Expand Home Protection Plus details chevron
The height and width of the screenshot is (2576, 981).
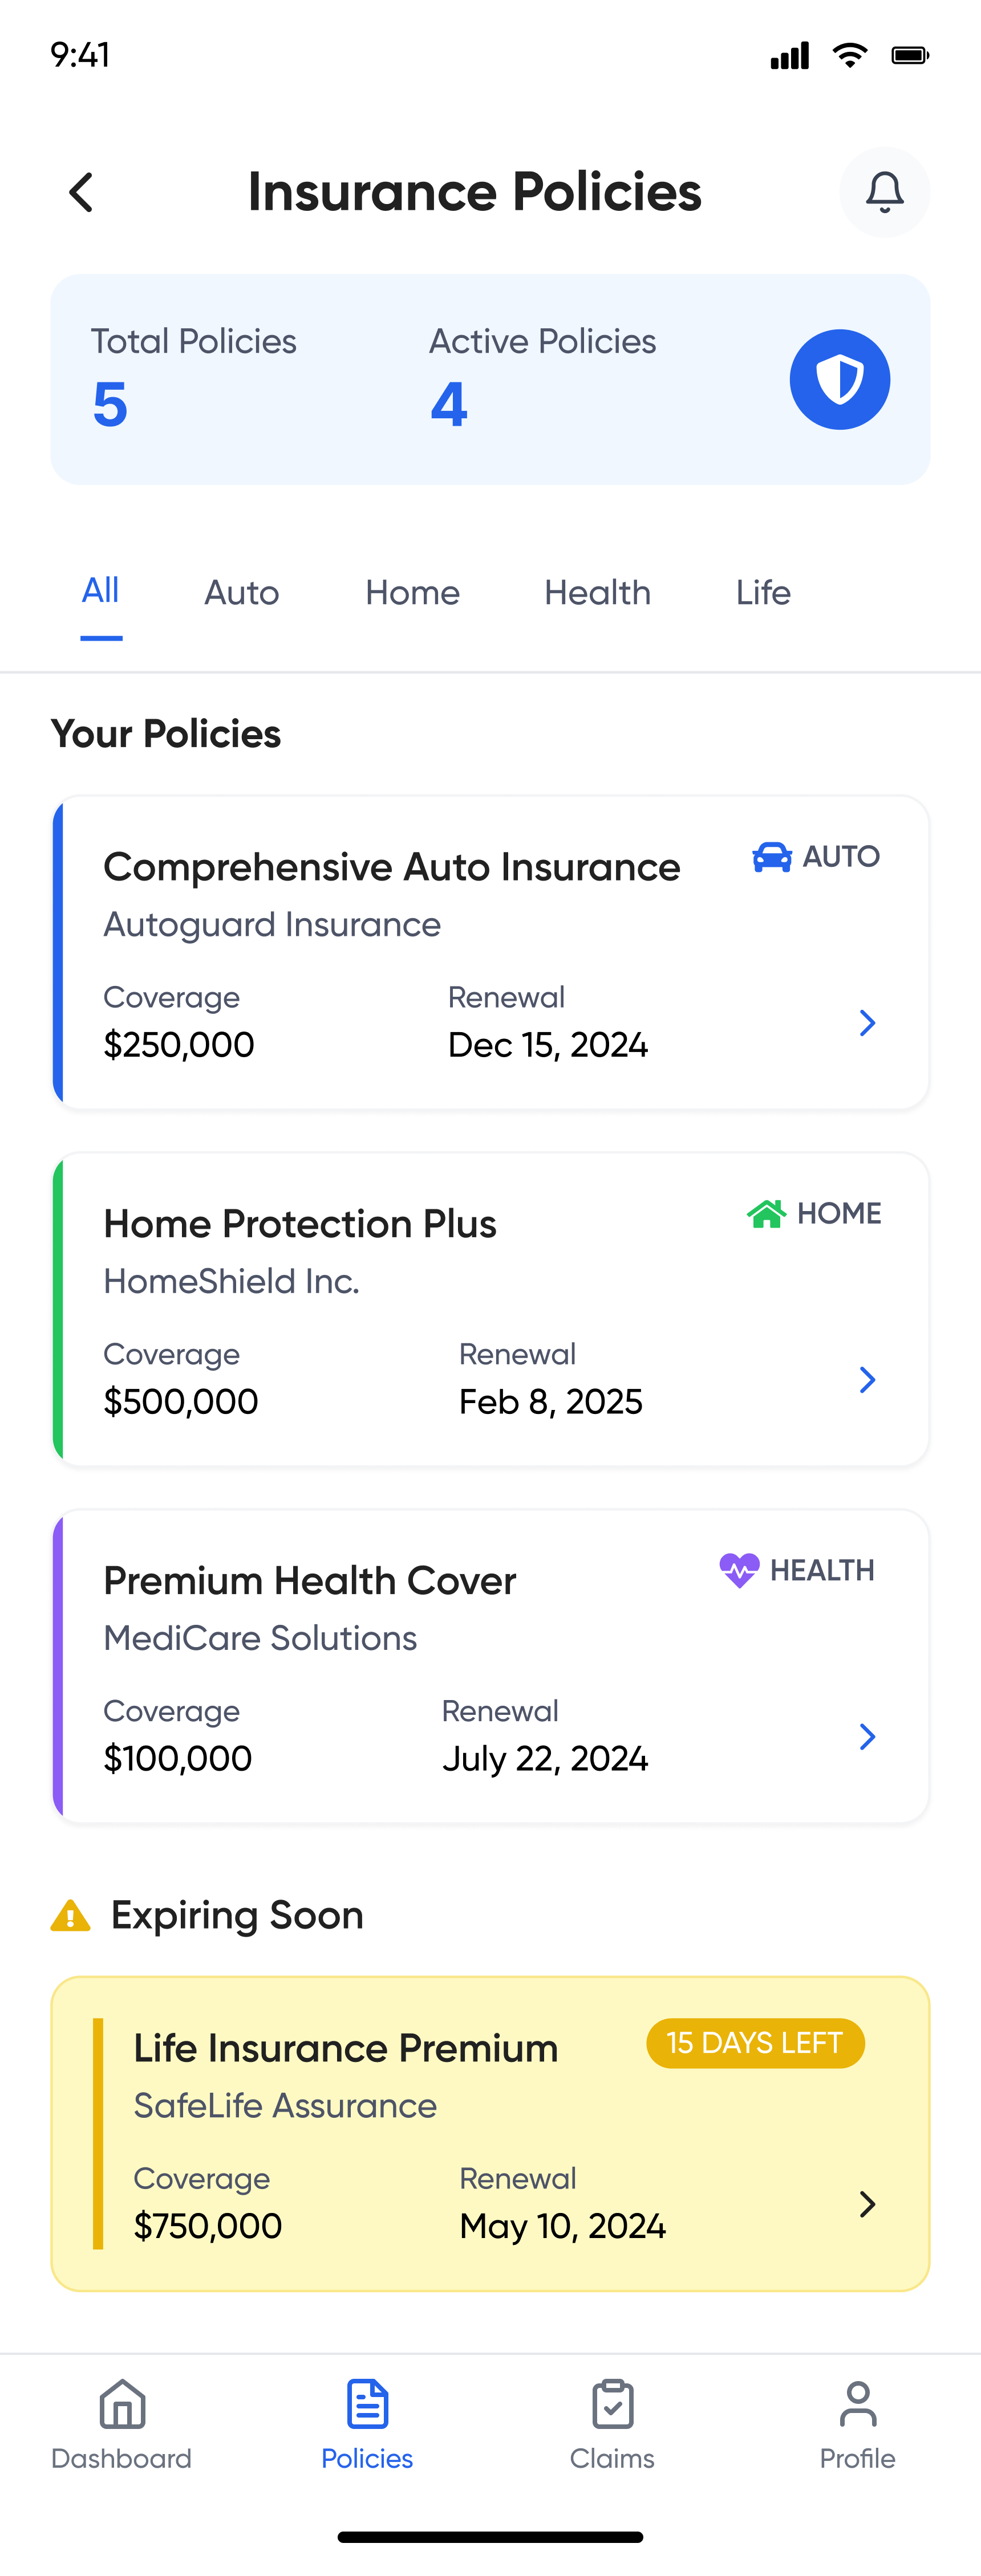(867, 1380)
